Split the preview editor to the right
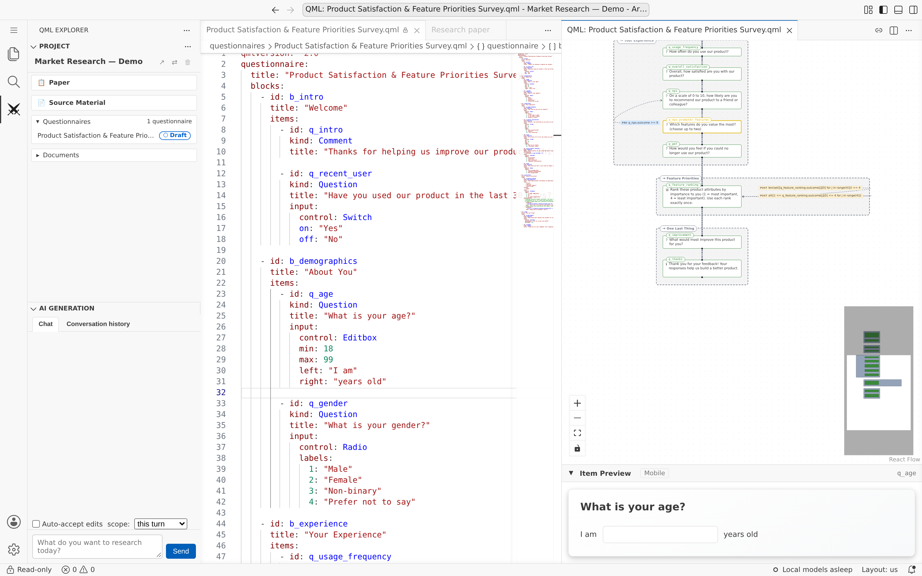 893,30
